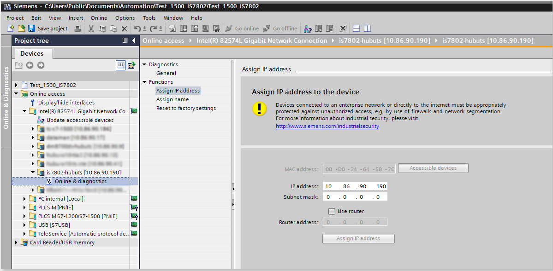Click the Accessible devices button

[x=433, y=168]
